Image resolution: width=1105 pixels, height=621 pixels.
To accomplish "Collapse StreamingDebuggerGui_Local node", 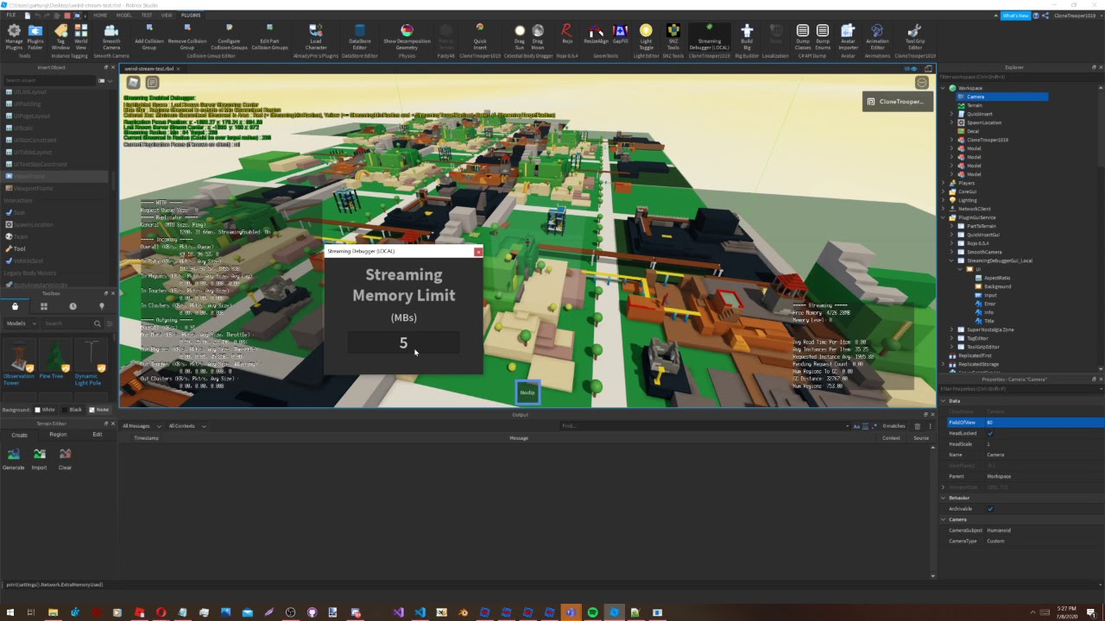I will tap(952, 260).
